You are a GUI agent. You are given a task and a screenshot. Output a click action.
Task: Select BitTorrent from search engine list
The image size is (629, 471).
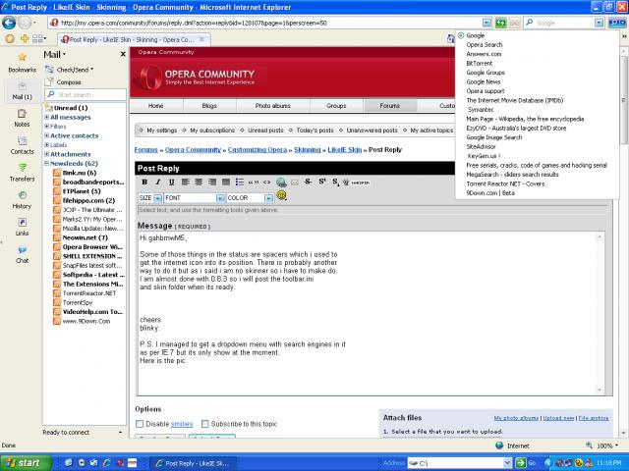[480, 63]
